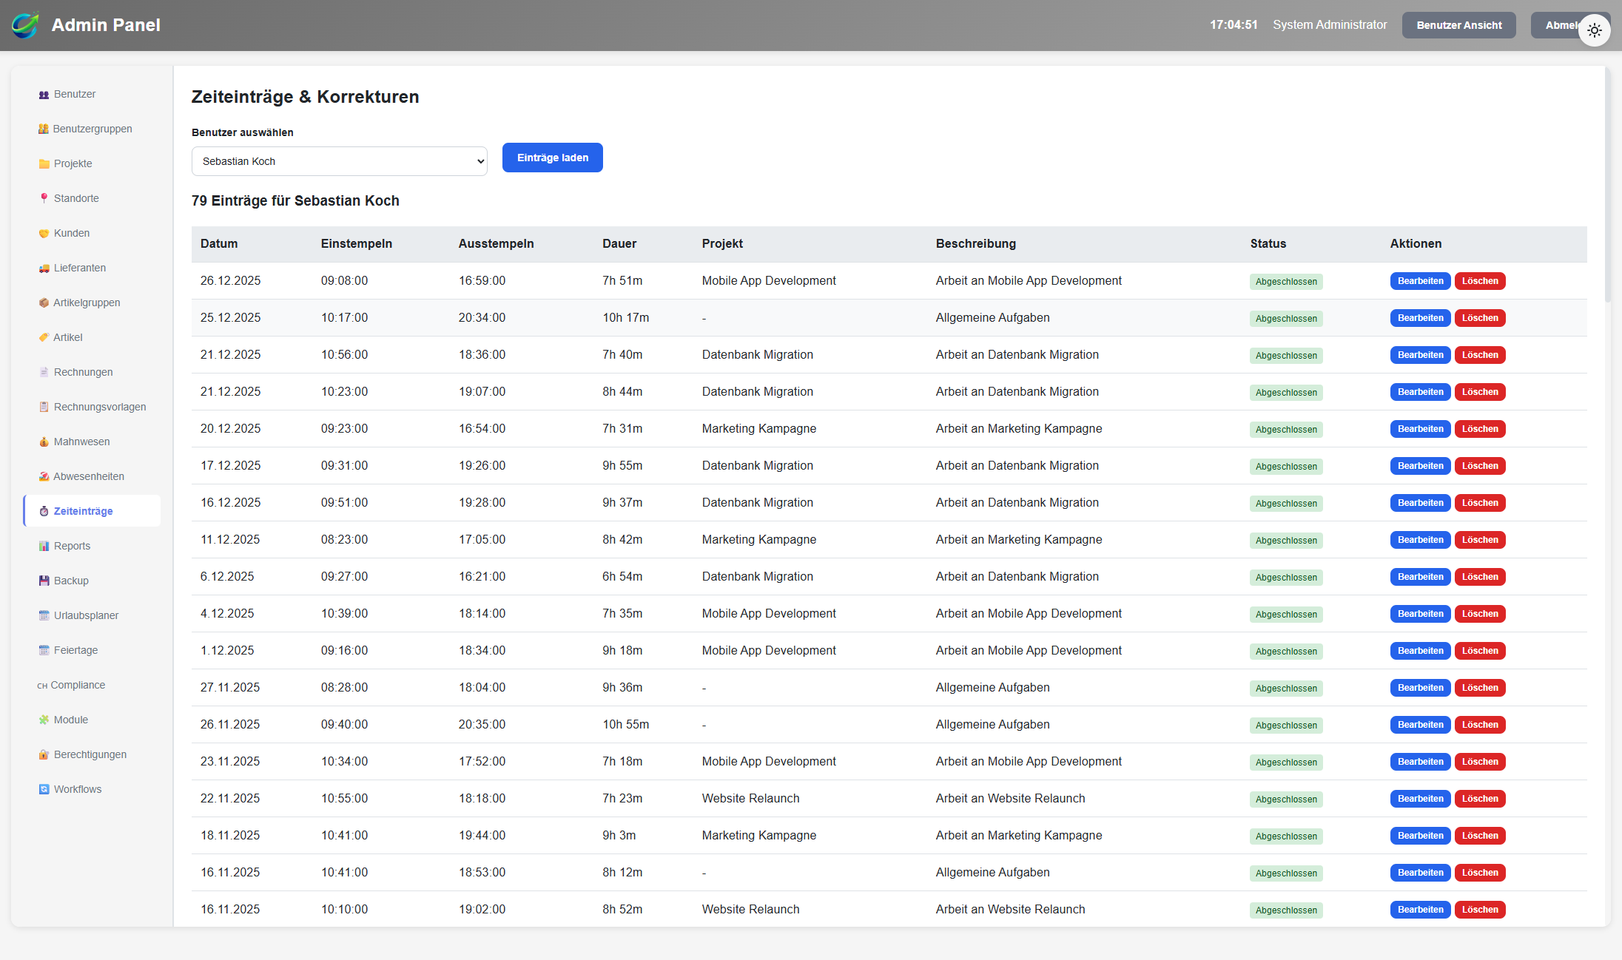1622x960 pixels.
Task: Toggle the light/dark theme sun icon
Action: (x=1594, y=30)
